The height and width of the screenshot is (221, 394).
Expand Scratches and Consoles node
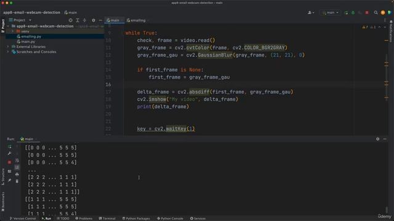tap(8, 52)
